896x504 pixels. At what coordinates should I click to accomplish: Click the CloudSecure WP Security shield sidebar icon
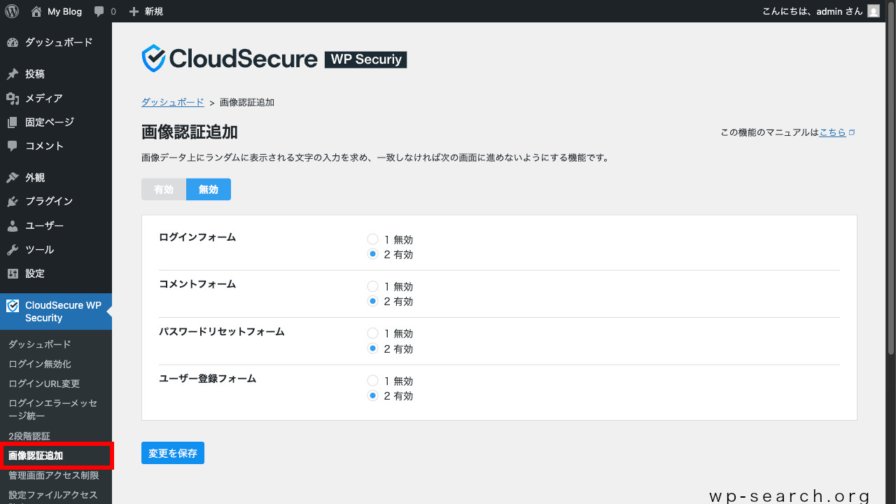[12, 305]
